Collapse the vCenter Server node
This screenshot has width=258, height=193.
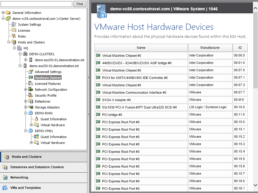tap(3, 18)
